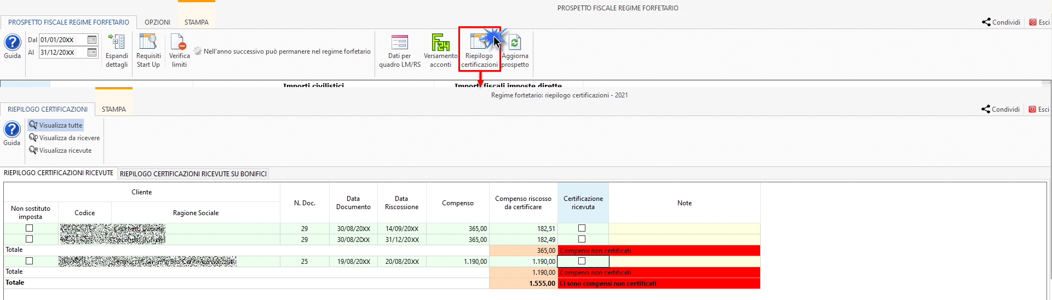Click the Data Documento column header

coord(353,203)
